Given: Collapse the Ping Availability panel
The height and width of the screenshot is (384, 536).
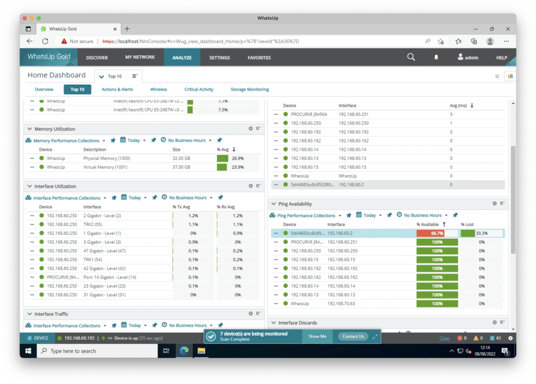Looking at the screenshot, I should [274, 204].
